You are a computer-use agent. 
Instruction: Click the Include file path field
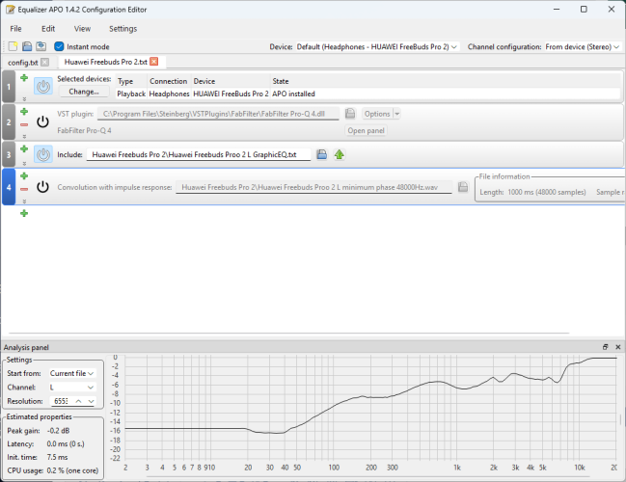pos(199,155)
